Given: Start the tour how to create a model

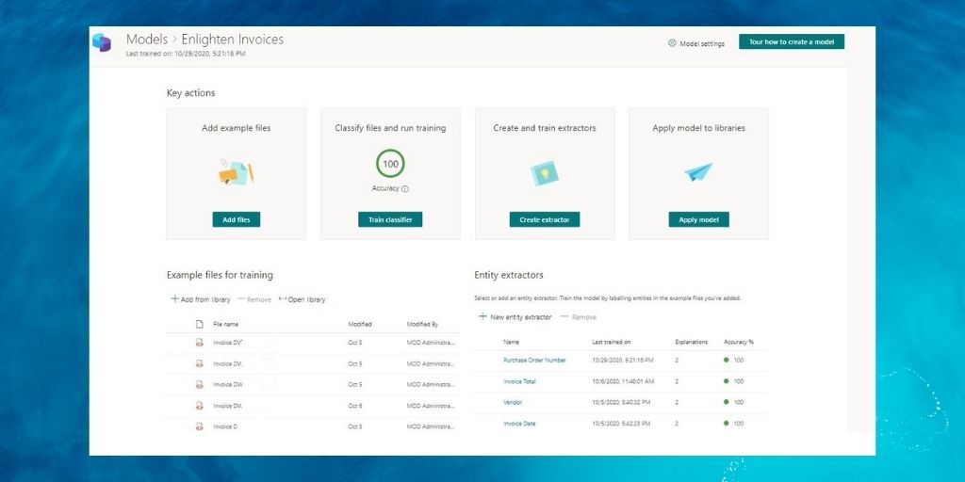Looking at the screenshot, I should coord(792,41).
